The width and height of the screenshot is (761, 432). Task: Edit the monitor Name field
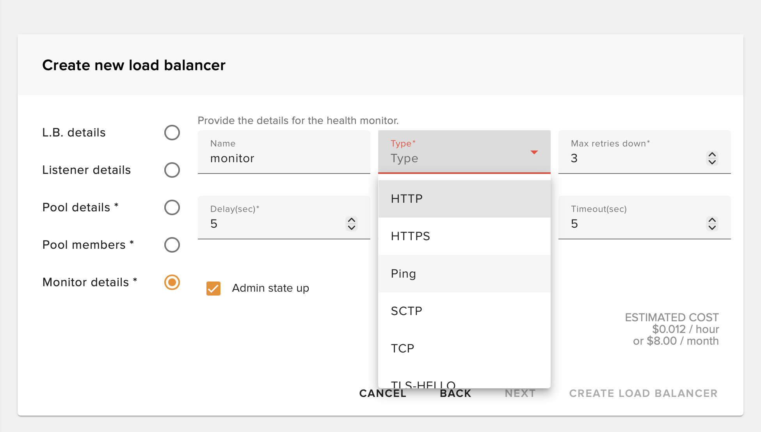click(x=284, y=158)
